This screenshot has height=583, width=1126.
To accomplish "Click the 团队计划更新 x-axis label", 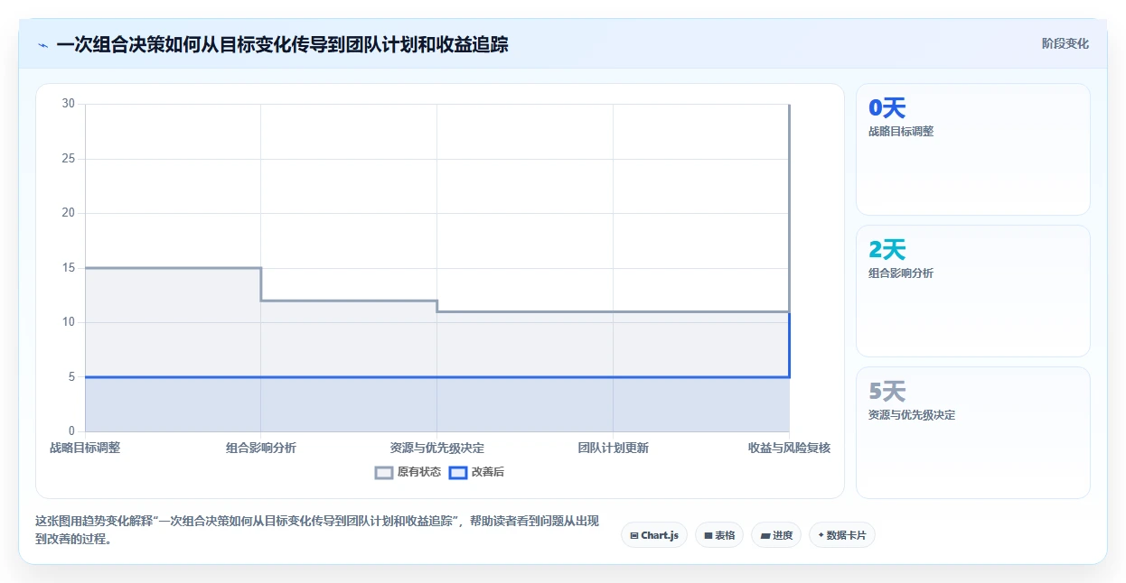I will pos(613,448).
